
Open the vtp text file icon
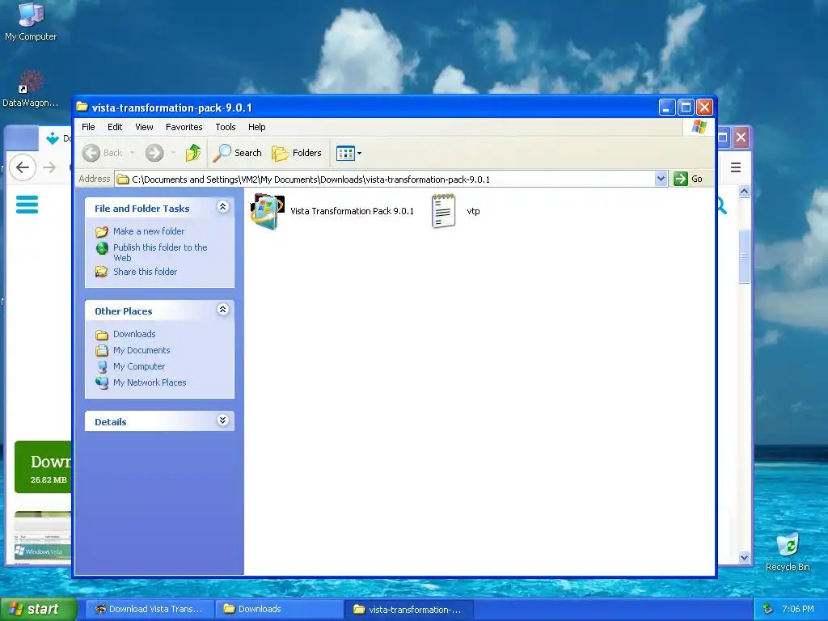coord(443,211)
